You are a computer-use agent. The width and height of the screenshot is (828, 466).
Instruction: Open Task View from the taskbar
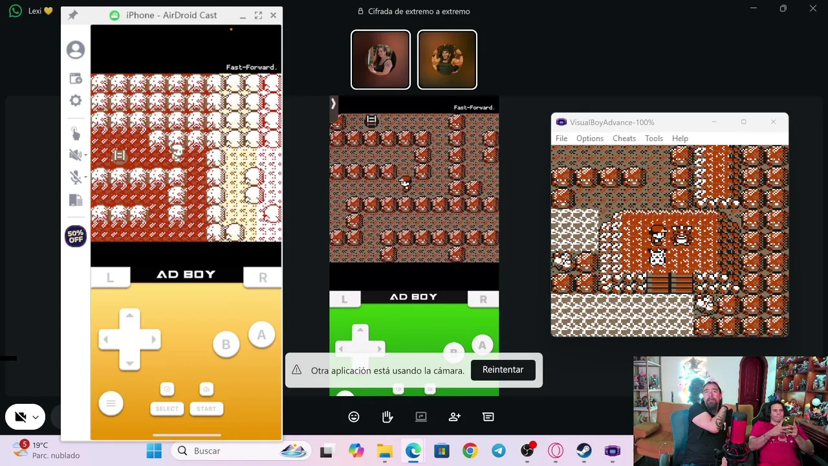[326, 450]
